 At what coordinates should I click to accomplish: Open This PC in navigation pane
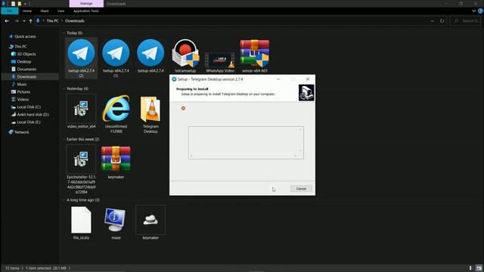[18, 47]
